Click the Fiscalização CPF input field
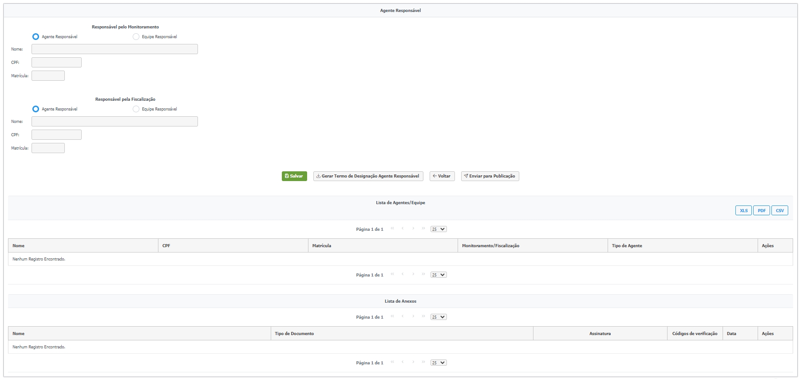This screenshot has width=802, height=379. (x=56, y=135)
